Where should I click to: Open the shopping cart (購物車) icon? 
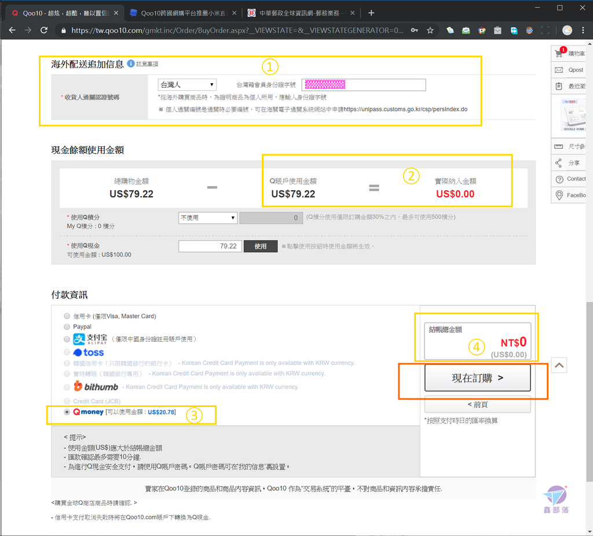(x=559, y=54)
